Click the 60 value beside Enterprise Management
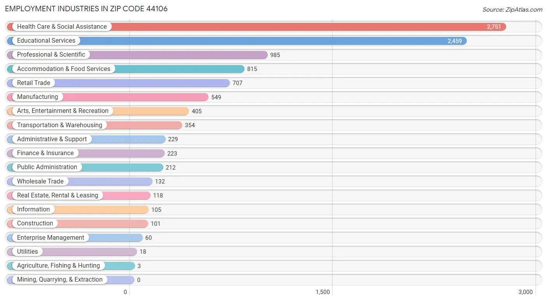 coord(149,238)
